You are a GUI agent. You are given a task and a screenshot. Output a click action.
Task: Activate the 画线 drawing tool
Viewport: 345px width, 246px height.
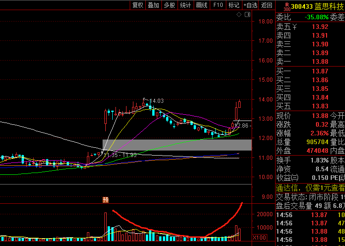(x=201, y=5)
